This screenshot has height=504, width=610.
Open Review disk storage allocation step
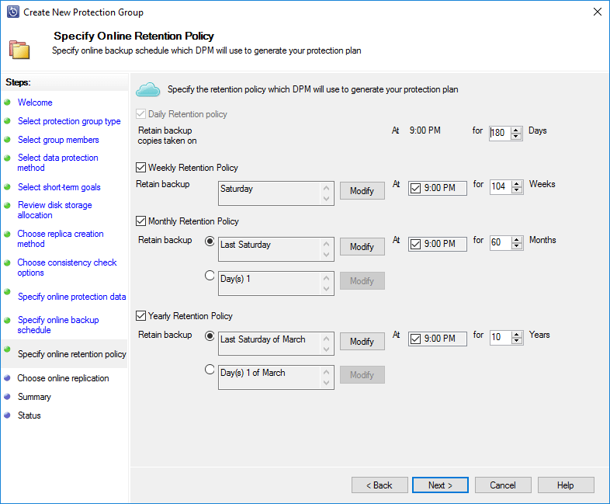pyautogui.click(x=55, y=210)
